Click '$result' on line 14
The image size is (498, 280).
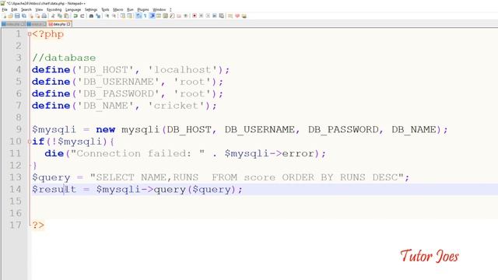pyautogui.click(x=54, y=189)
